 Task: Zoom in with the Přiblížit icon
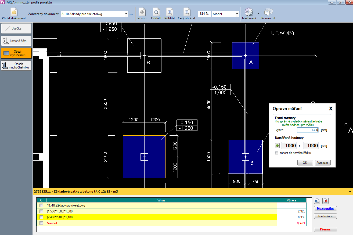pyautogui.click(x=170, y=12)
